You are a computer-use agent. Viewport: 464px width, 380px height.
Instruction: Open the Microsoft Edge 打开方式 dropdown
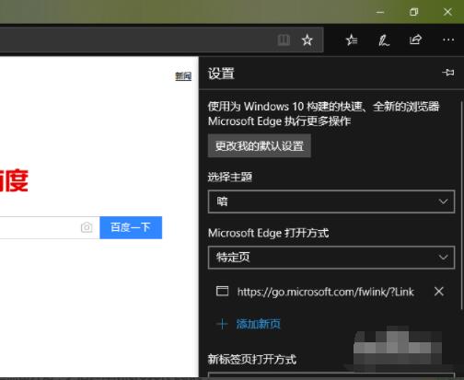click(x=331, y=258)
